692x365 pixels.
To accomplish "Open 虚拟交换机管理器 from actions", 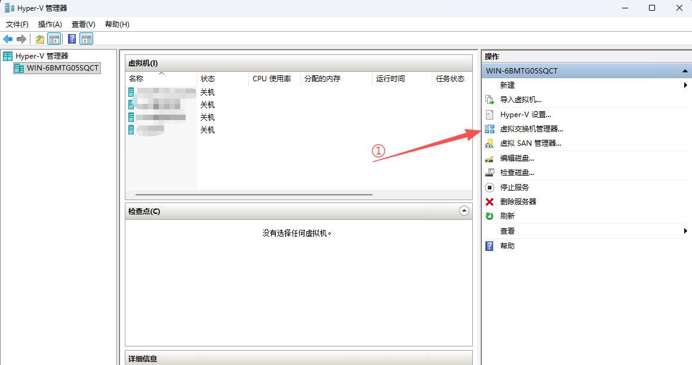I will tap(531, 129).
